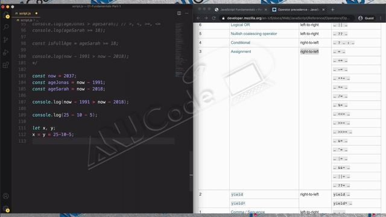Place cursor on empty line 113
Viewport: 386px width, 217px height.
pyautogui.click(x=103, y=141)
